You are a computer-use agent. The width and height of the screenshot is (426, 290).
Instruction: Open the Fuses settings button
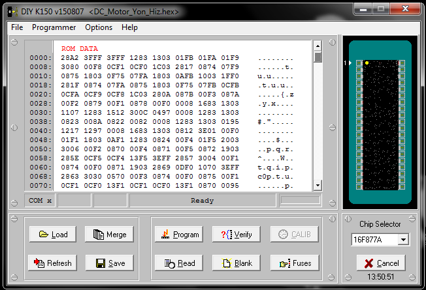[295, 263]
